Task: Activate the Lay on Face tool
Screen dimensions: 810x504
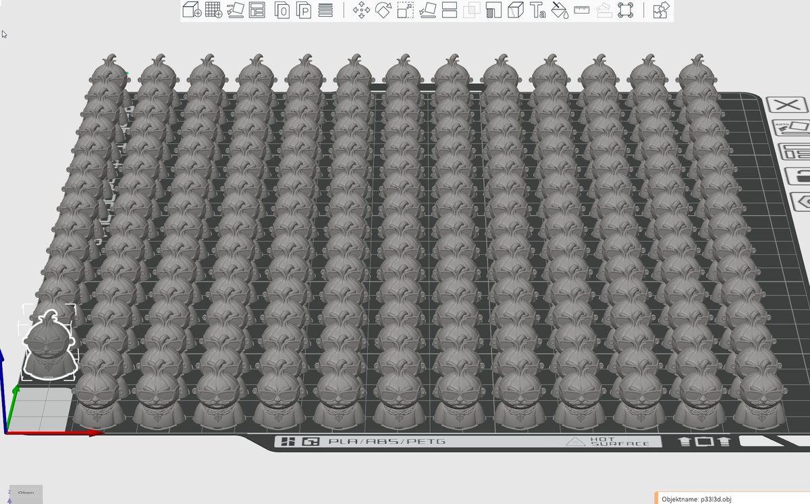Action: (x=427, y=10)
